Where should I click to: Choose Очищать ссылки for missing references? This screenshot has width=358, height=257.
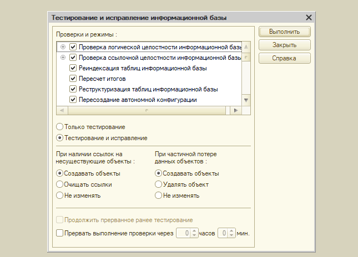coord(60,184)
